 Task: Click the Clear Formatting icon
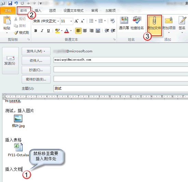coord(112,21)
